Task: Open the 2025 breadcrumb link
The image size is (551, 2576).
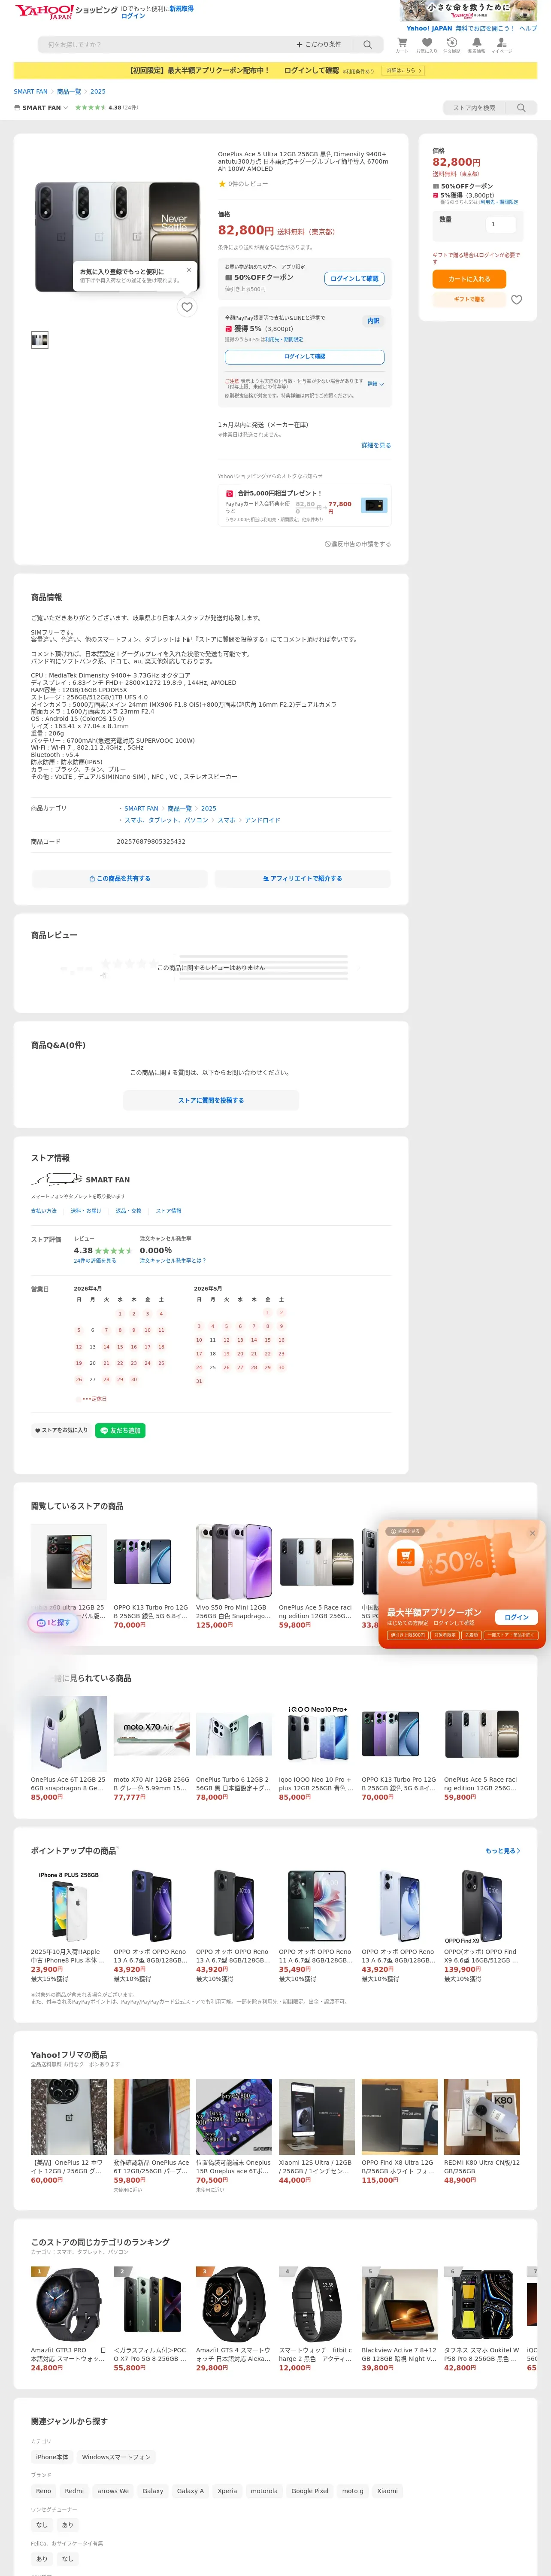Action: (x=98, y=91)
